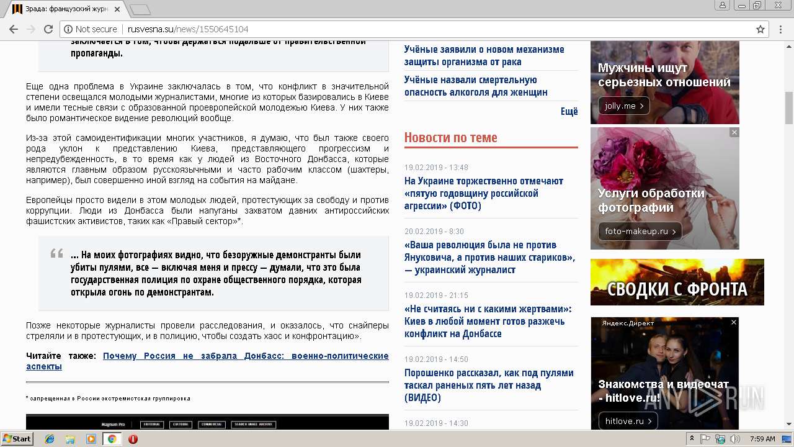This screenshot has height=447, width=794.
Task: Open the clock showing 7:59 AM
Action: [x=762, y=439]
